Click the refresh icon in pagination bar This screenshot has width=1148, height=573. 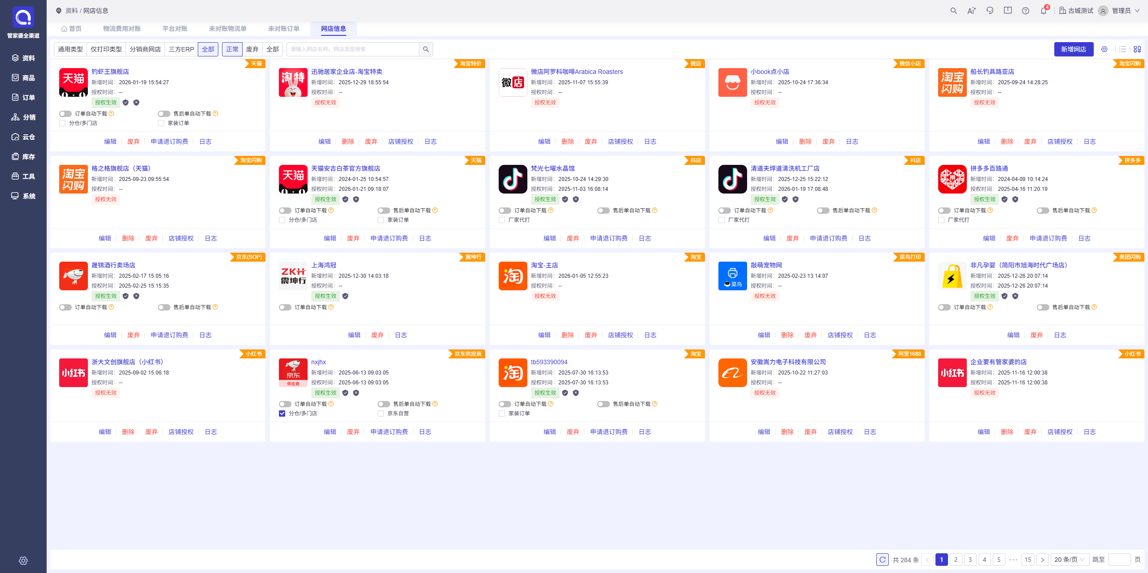(883, 560)
